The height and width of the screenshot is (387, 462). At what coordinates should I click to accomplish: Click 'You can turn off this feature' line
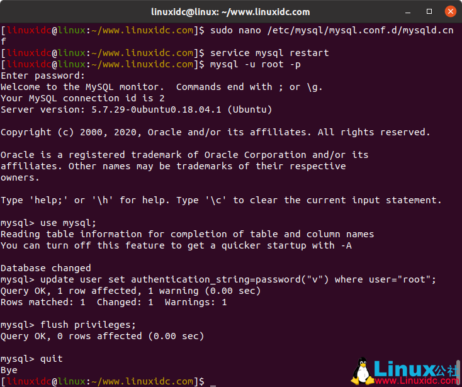(176, 245)
